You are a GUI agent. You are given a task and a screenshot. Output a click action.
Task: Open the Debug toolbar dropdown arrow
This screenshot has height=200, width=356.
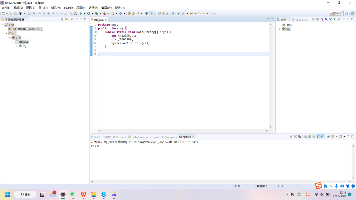click(x=85, y=13)
